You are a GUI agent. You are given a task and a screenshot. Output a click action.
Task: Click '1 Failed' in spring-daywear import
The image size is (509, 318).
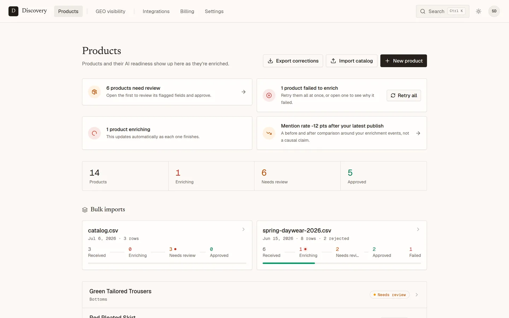(x=415, y=252)
